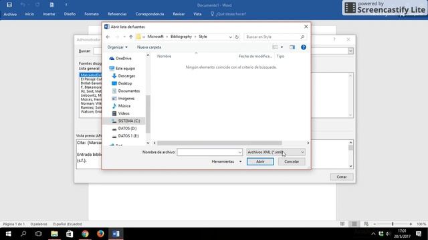This screenshot has height=240, width=428.
Task: Go back using the dialog's back arrow
Action: [x=108, y=37]
